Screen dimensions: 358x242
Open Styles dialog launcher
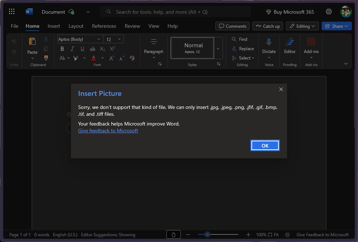pyautogui.click(x=219, y=64)
